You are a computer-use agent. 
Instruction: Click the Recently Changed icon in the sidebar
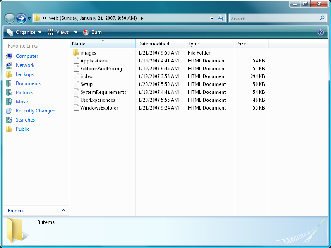click(x=9, y=111)
